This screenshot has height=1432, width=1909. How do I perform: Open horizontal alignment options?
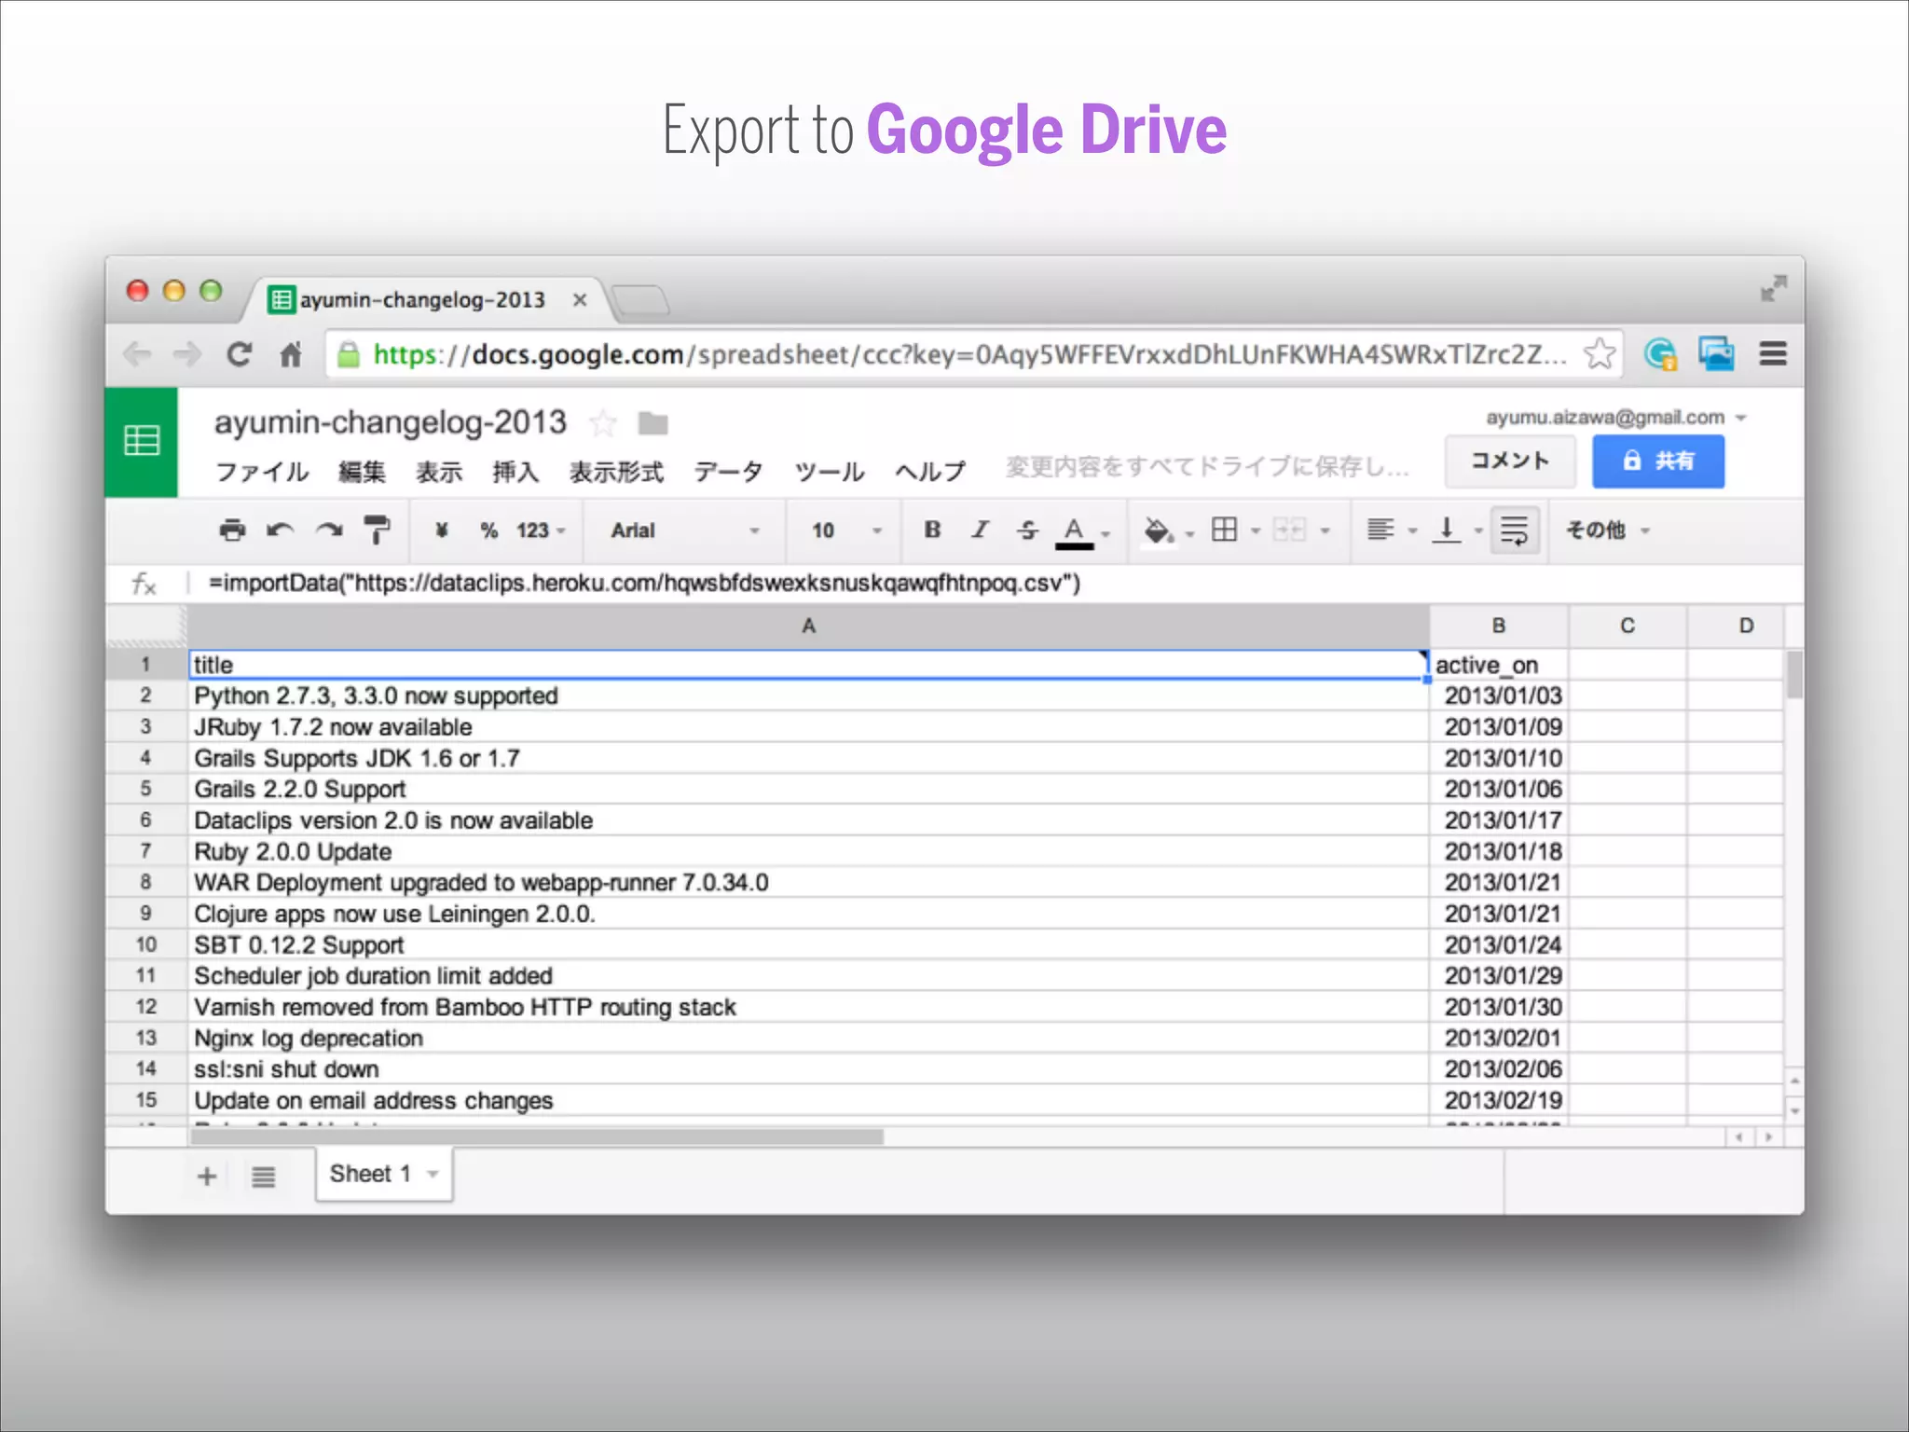pyautogui.click(x=1393, y=530)
